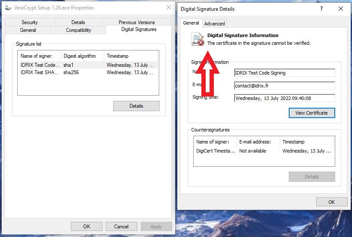Click the contact@idrix.fr e-mail field
352x237 pixels.
(284, 86)
